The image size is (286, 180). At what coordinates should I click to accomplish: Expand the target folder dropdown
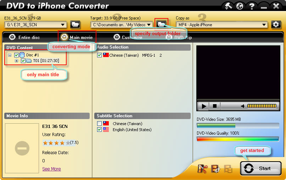point(149,24)
